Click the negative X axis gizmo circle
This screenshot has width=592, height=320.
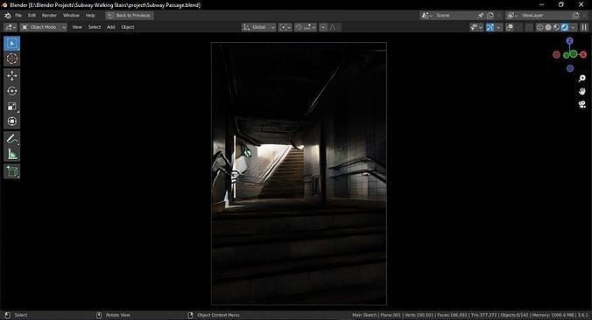tap(556, 55)
